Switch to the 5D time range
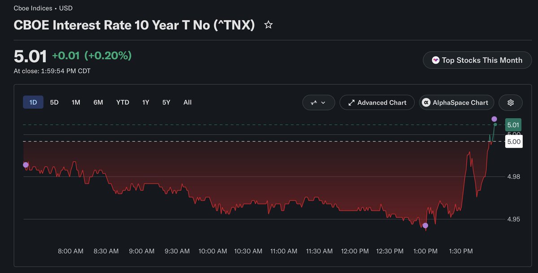The image size is (538, 273). pos(54,102)
